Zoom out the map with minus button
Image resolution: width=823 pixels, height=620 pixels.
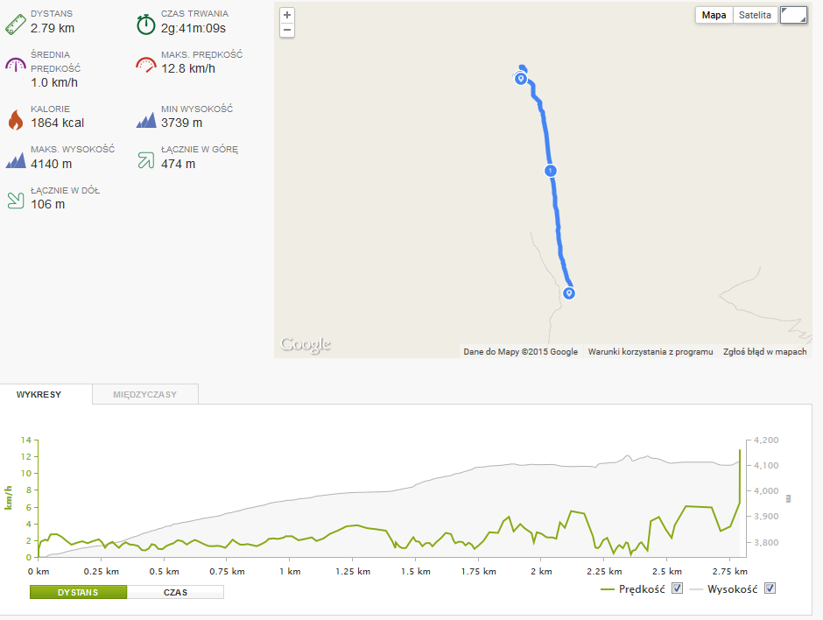click(287, 30)
